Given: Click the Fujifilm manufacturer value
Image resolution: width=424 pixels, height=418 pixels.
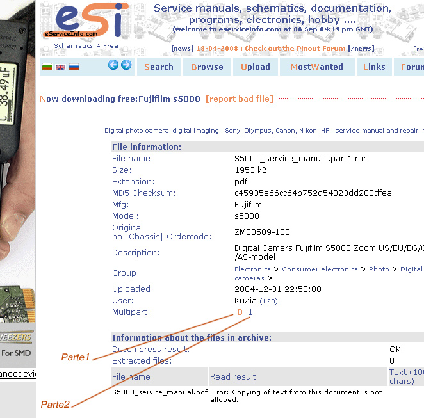Looking at the screenshot, I should coord(248,205).
